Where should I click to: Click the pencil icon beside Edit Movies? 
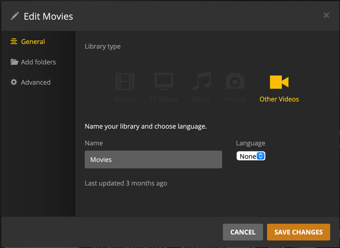pyautogui.click(x=15, y=16)
